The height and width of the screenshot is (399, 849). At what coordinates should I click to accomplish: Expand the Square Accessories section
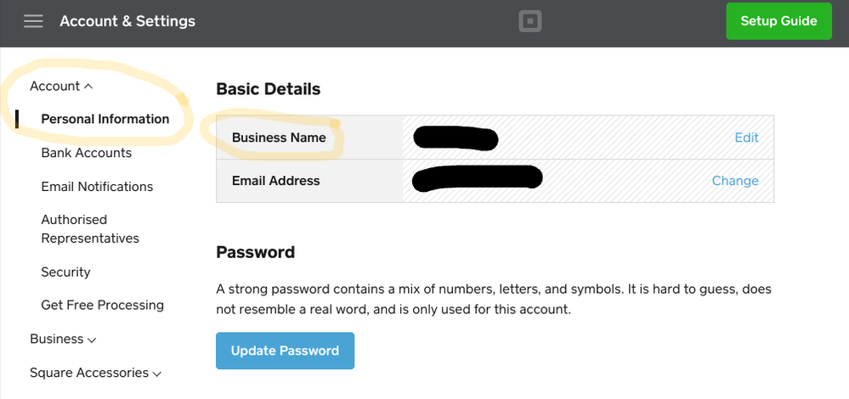[x=95, y=373]
